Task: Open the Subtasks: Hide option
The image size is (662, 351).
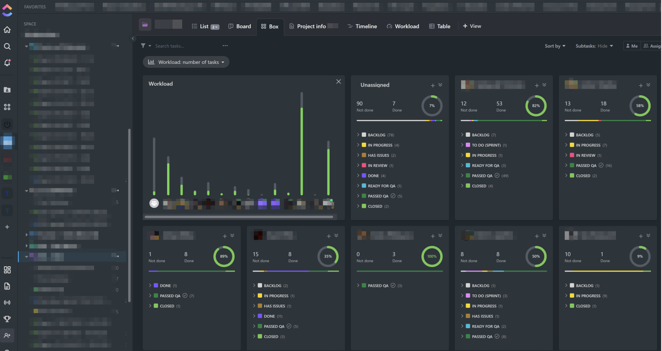Action: [x=594, y=46]
